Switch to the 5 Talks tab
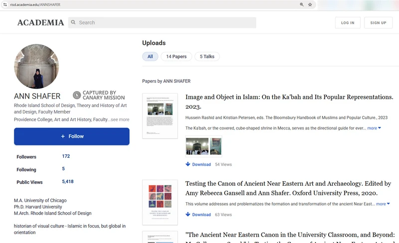 [207, 56]
